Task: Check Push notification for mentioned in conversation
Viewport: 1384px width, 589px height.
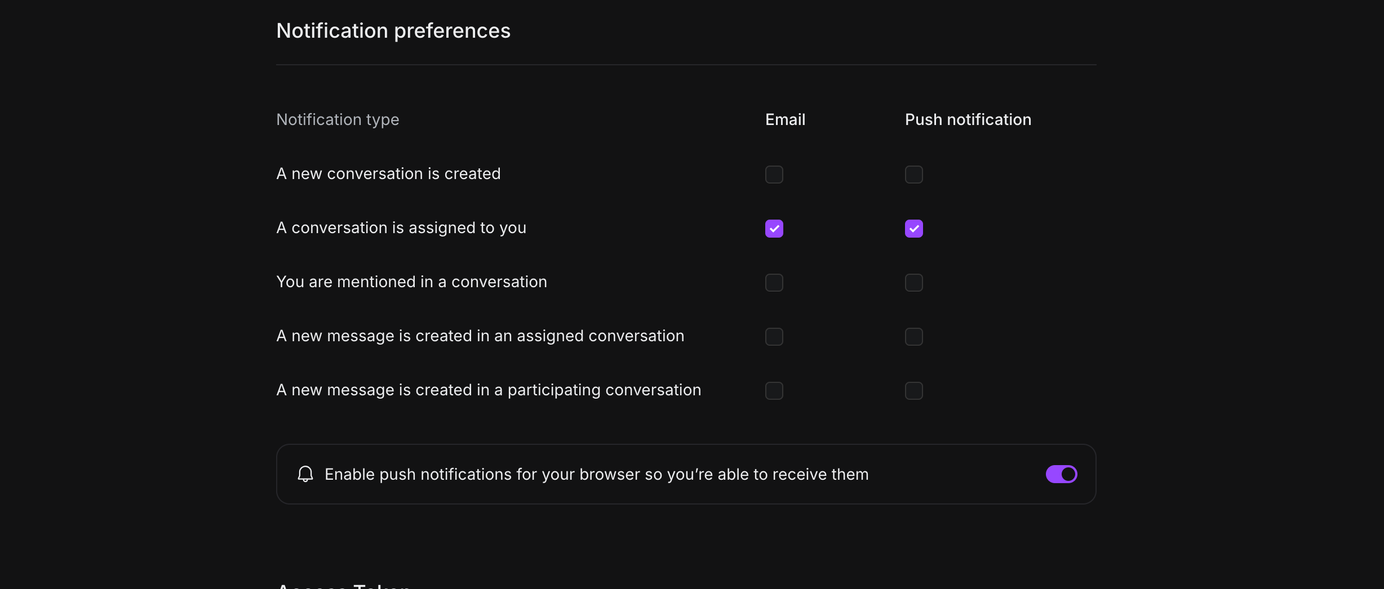Action: (913, 283)
